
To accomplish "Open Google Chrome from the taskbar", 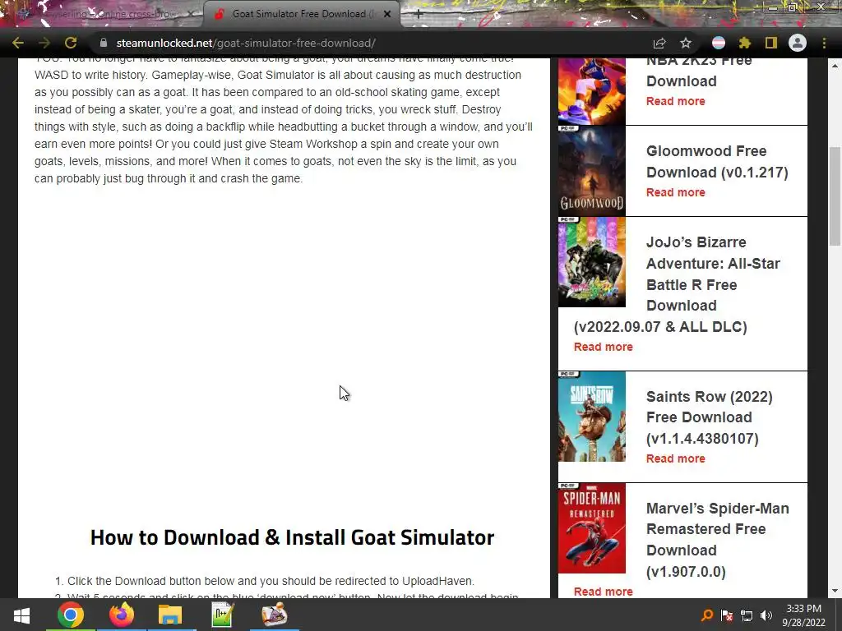I will coord(71,615).
